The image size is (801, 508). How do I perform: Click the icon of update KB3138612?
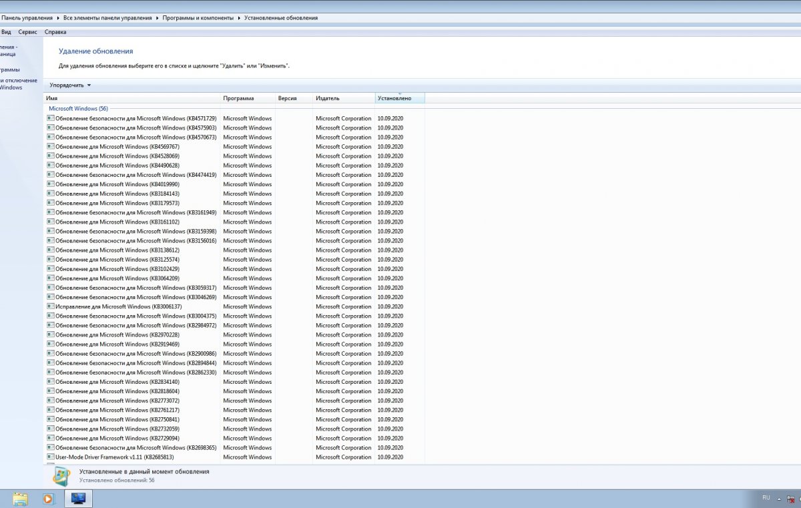tap(50, 250)
